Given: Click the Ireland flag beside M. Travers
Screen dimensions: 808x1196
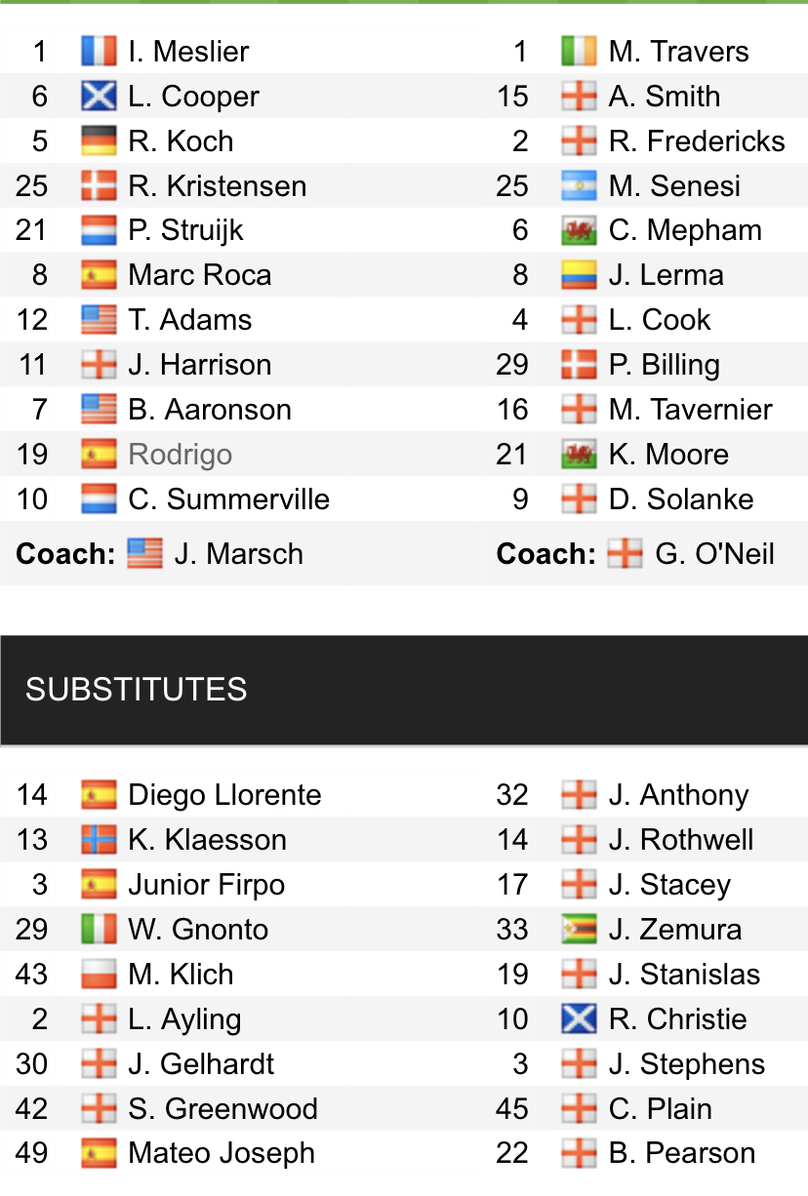Looking at the screenshot, I should pos(579,52).
